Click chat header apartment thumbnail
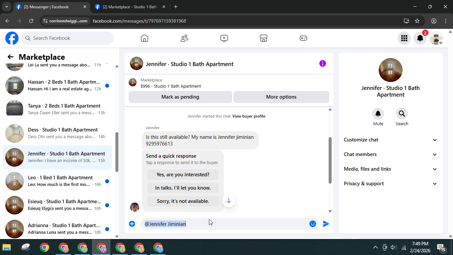This screenshot has width=453, height=255. click(137, 63)
